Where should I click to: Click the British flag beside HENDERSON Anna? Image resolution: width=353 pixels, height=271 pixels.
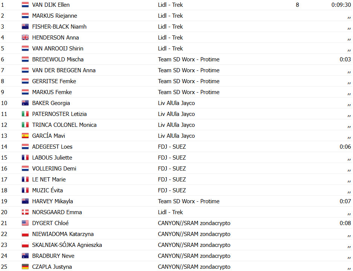[x=25, y=37]
